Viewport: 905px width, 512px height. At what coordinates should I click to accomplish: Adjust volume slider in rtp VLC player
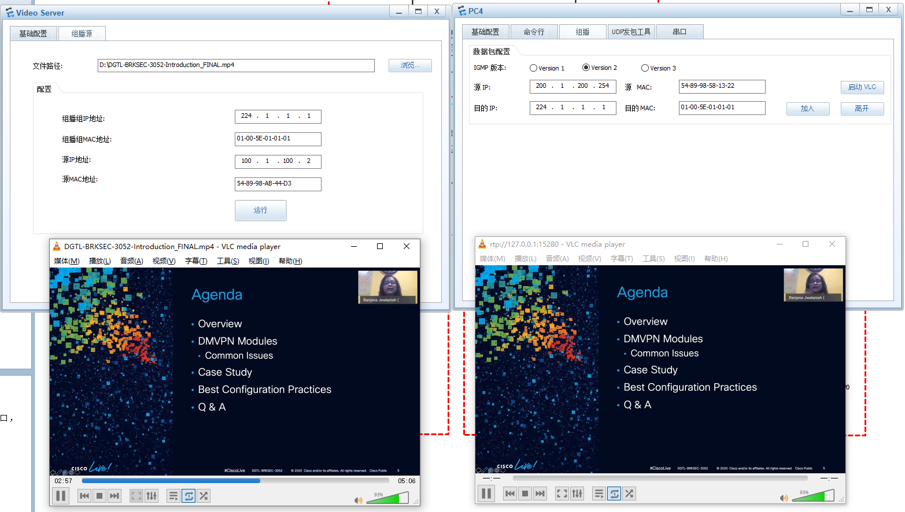coord(813,495)
